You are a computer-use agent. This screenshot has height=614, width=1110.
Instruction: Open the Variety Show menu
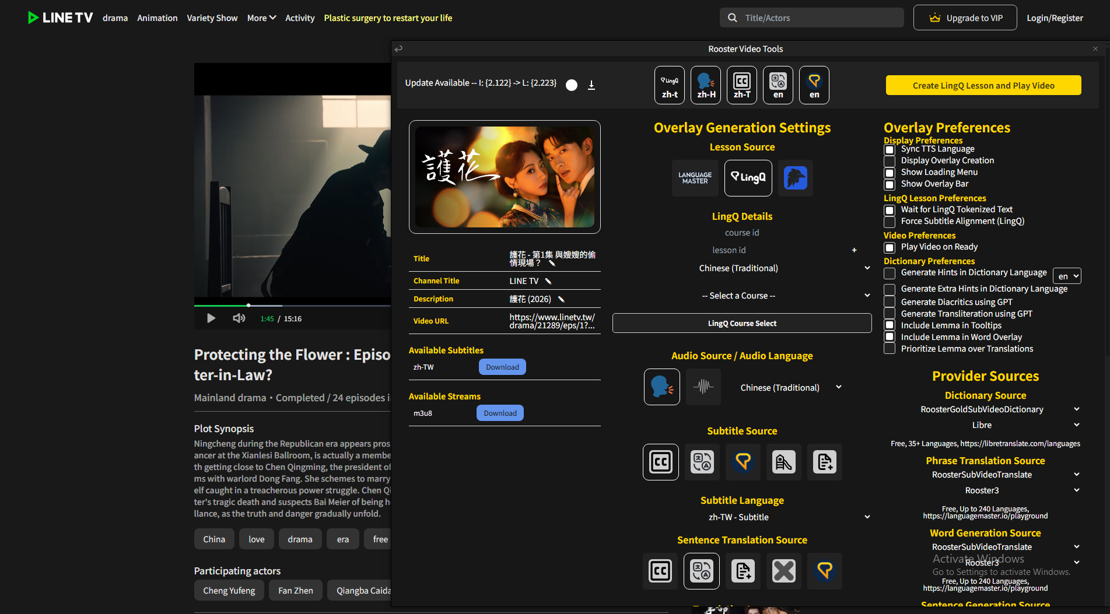[x=212, y=18]
